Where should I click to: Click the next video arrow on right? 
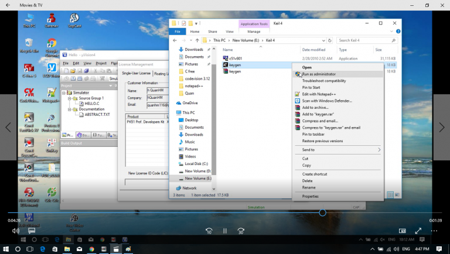pos(442,127)
